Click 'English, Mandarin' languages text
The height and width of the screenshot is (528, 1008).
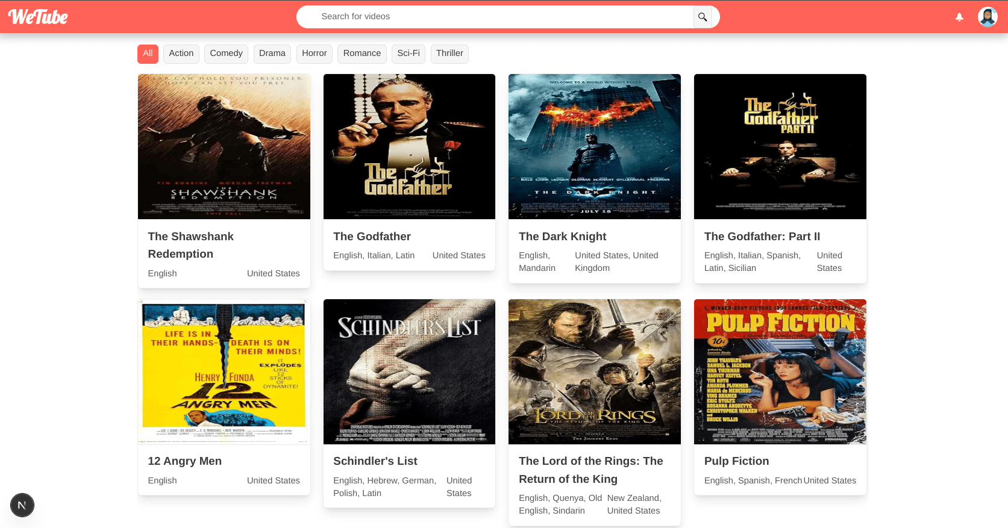click(x=537, y=262)
